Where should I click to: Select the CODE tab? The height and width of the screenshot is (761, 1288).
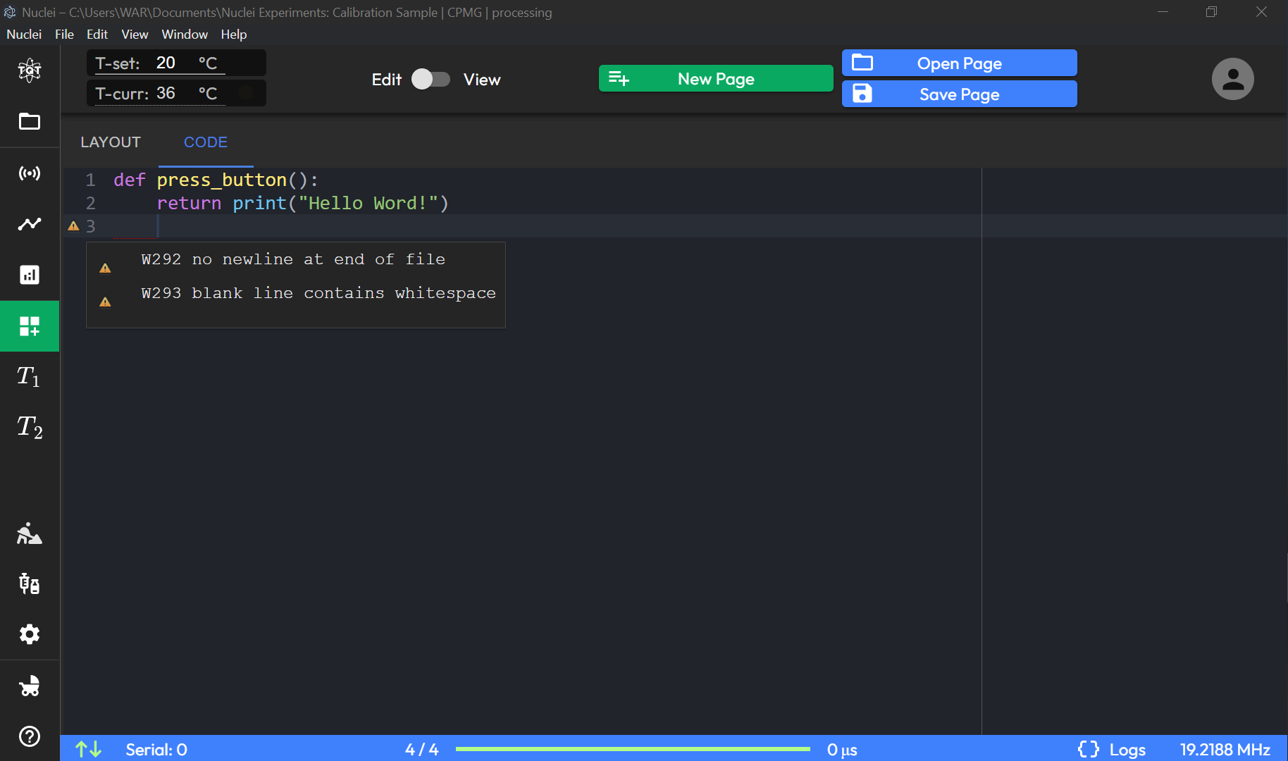click(206, 142)
